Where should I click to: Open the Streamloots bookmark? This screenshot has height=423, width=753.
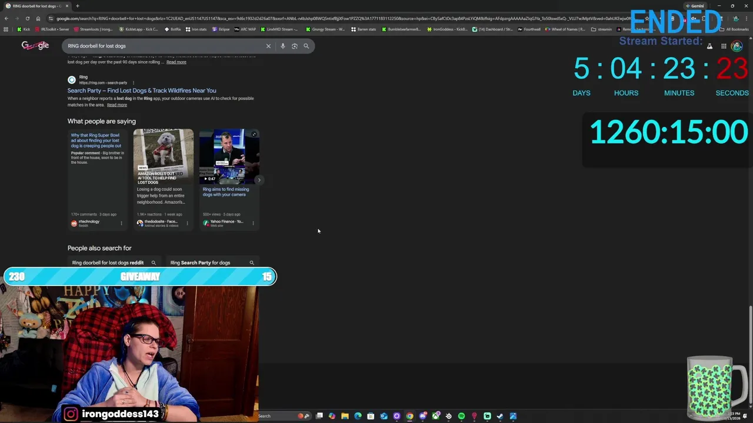(x=93, y=29)
